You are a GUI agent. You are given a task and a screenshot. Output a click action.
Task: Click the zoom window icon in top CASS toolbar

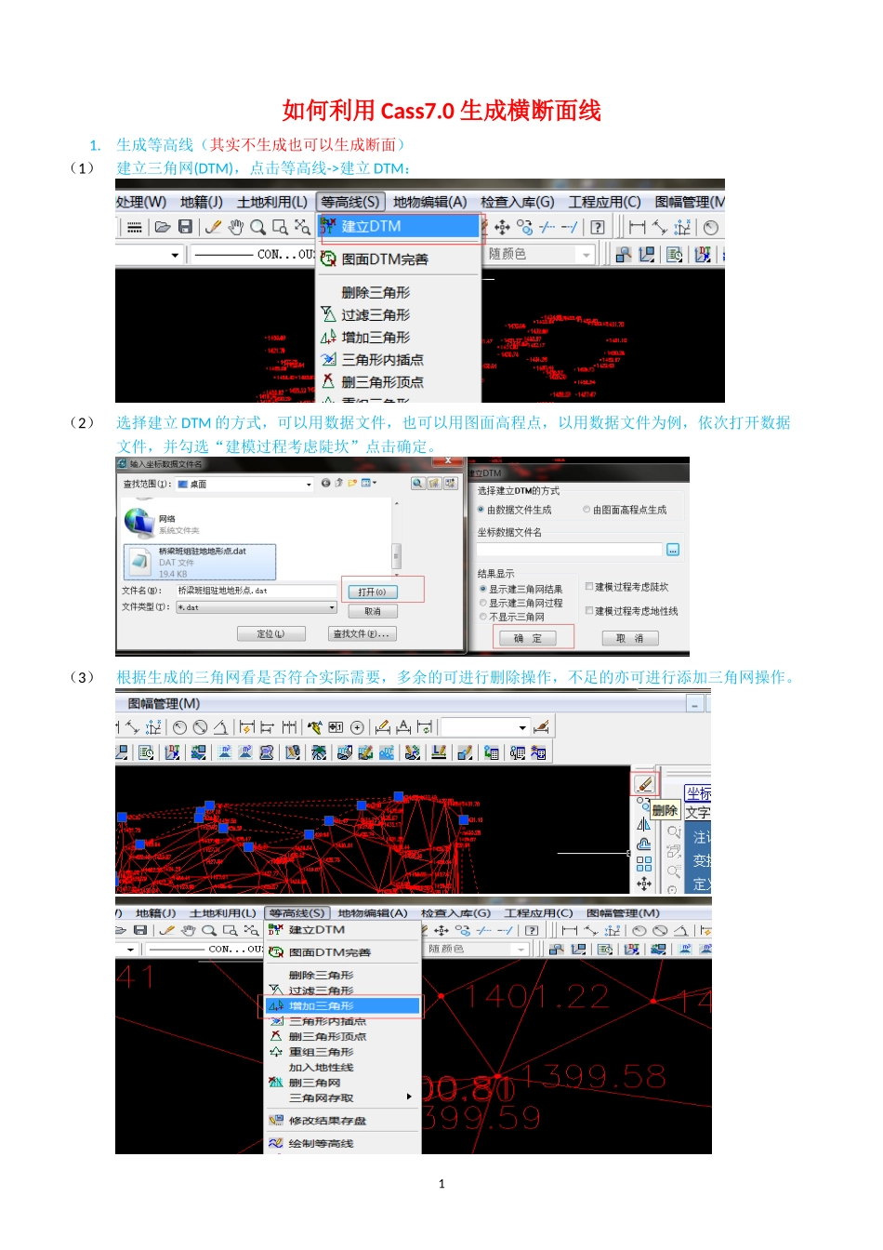pos(280,227)
